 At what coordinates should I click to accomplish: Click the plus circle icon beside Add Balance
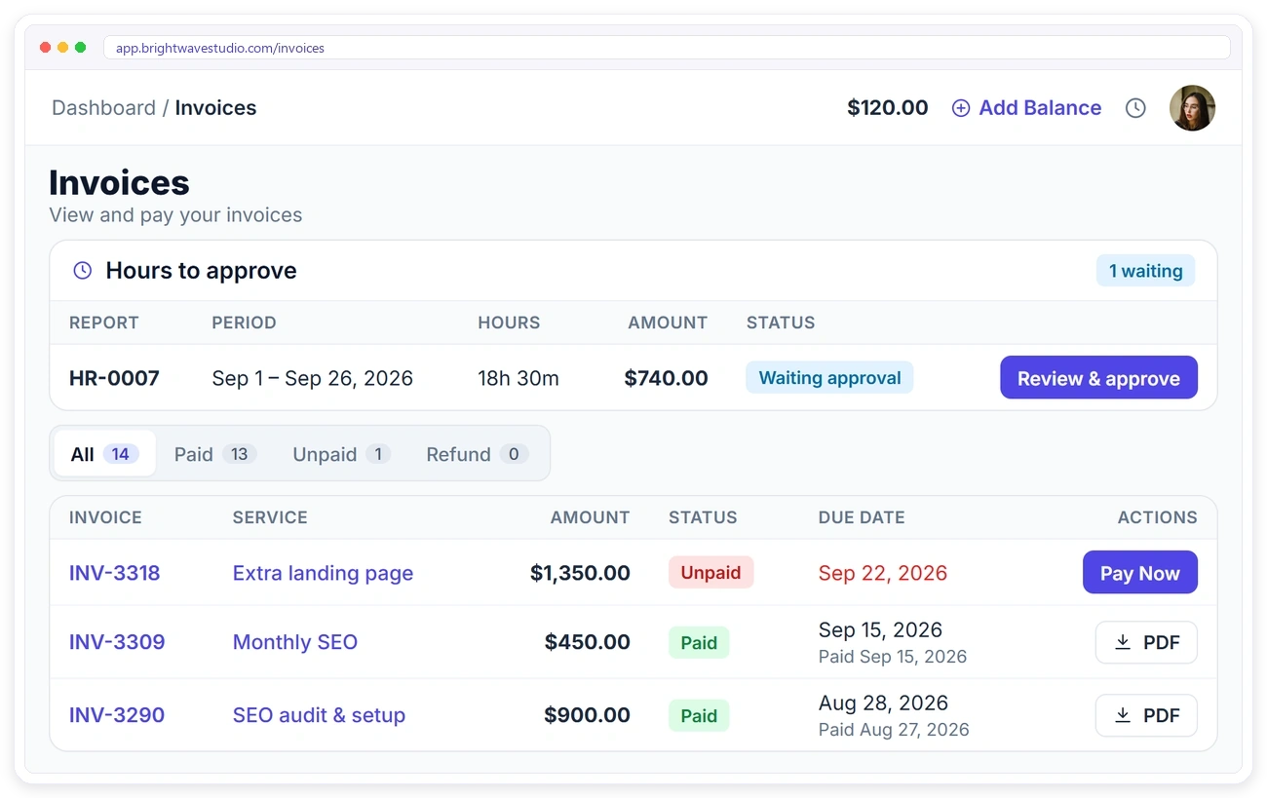[960, 108]
